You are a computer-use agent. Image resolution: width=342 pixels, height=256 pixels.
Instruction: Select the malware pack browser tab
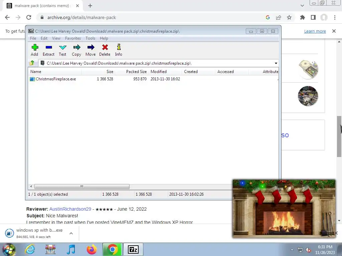point(42,6)
